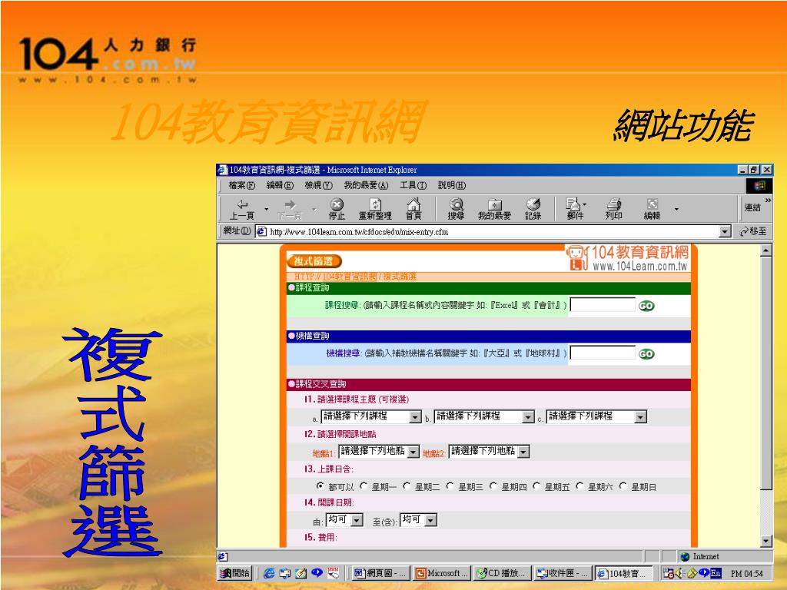This screenshot has height=590, width=787.
Task: Switch to 網頁圖 taskbar window
Action: pos(380,573)
